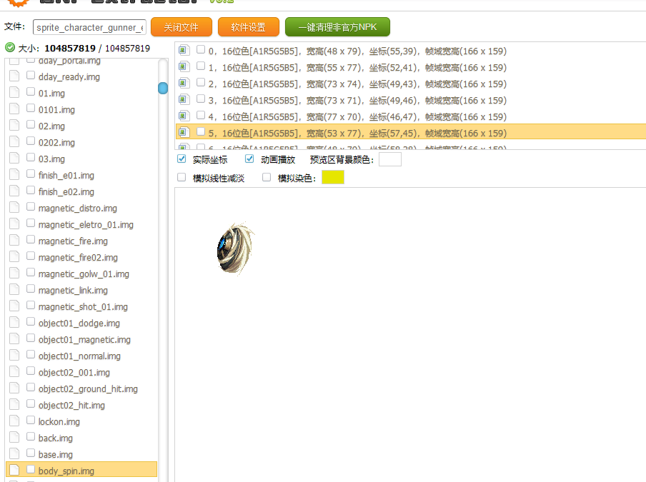Screen dimensions: 646x482
Task: Click the 一键清理非官方NPK button
Action: (x=337, y=27)
